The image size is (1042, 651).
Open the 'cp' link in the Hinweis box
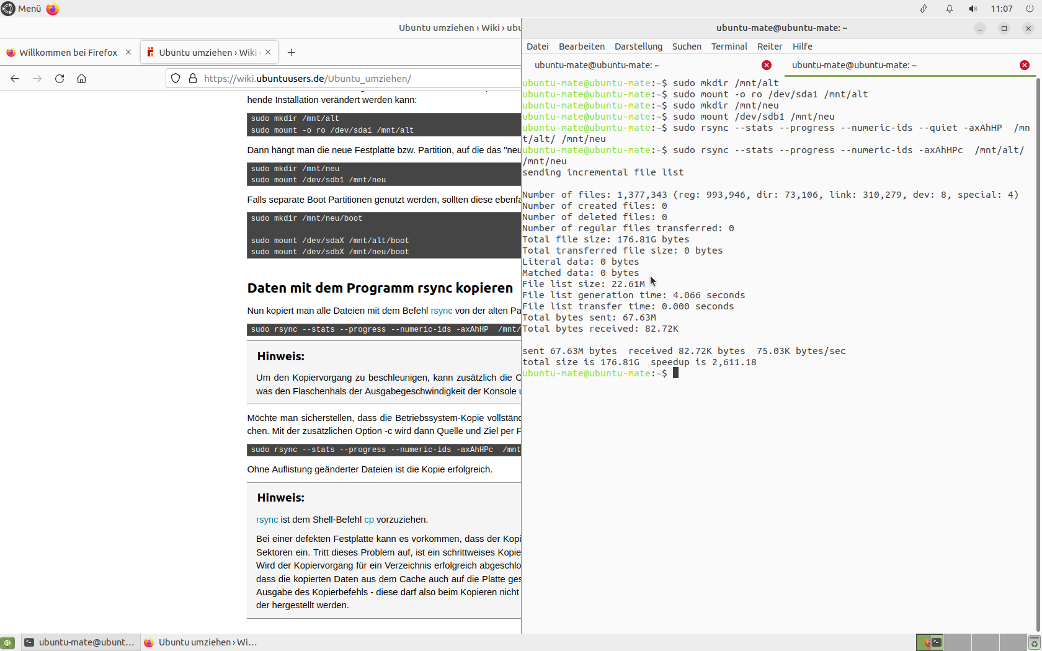click(x=369, y=520)
